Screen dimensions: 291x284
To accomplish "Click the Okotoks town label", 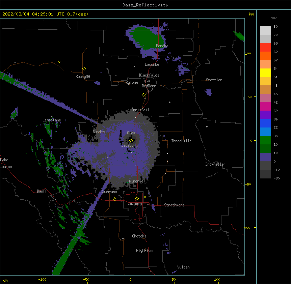I will click(139, 236).
